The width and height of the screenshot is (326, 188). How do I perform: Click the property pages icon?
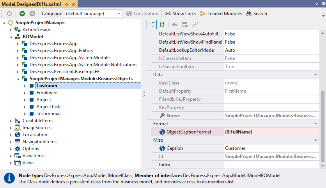(184, 25)
